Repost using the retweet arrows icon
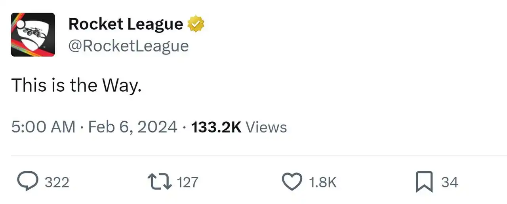 click(160, 182)
